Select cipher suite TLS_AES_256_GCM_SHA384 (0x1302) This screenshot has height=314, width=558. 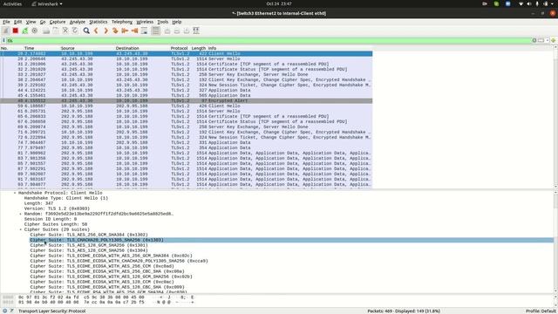89,235
